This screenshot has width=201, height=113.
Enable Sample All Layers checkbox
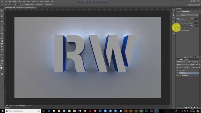coord(24,5)
